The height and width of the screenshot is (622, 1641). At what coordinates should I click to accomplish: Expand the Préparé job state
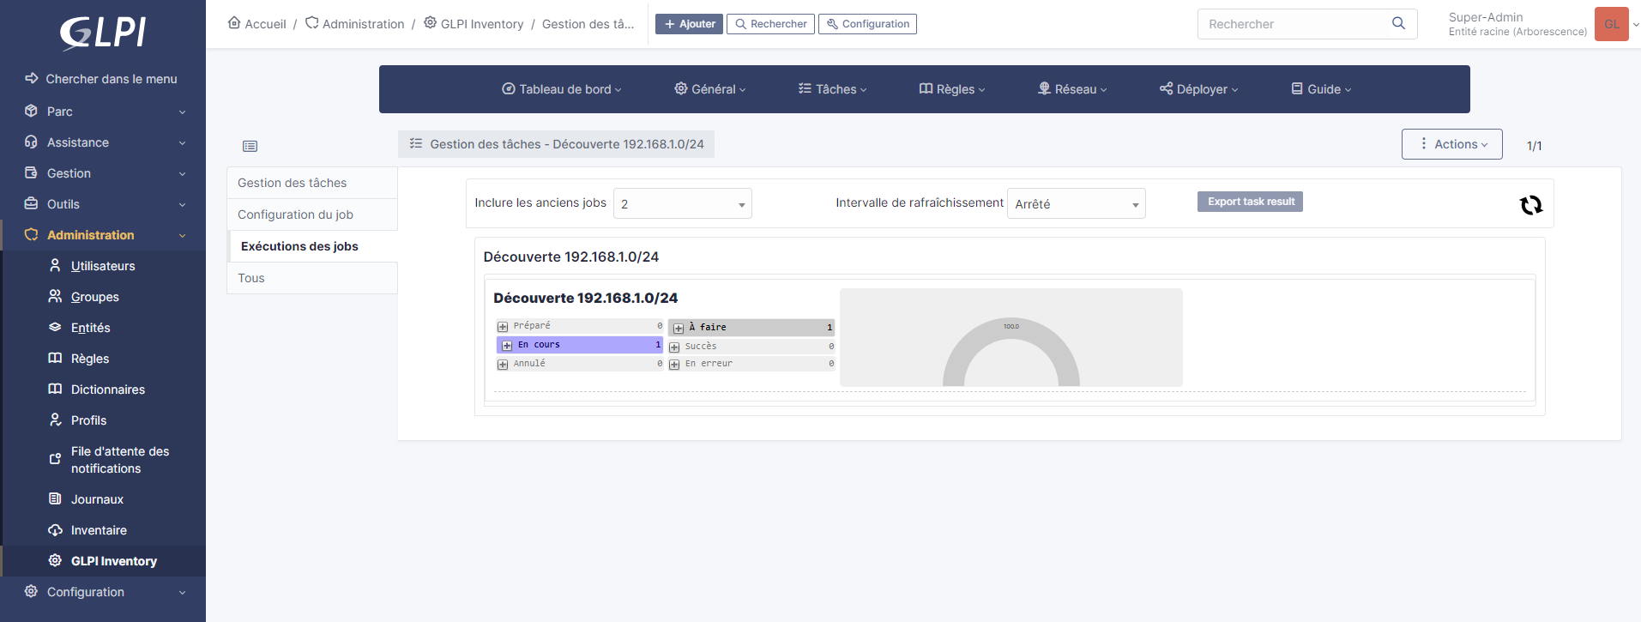[x=503, y=327]
